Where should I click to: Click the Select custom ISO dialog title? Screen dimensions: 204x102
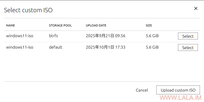[x=28, y=10]
